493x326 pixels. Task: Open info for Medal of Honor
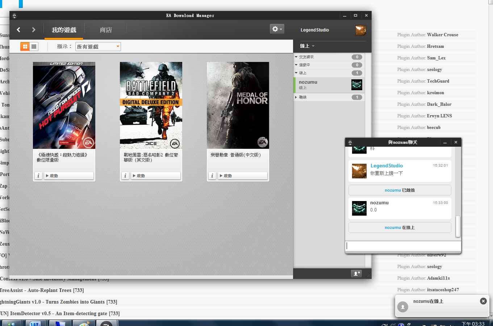pyautogui.click(x=212, y=176)
